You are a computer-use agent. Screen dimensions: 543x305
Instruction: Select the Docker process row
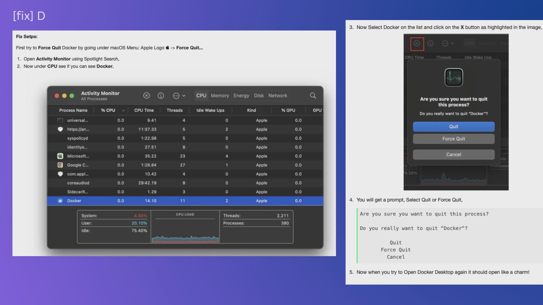coord(185,201)
